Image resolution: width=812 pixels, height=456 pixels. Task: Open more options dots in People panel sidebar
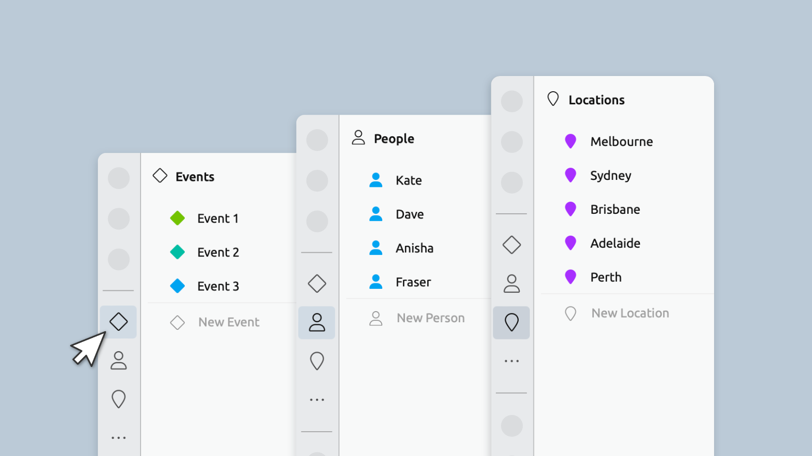pos(317,400)
